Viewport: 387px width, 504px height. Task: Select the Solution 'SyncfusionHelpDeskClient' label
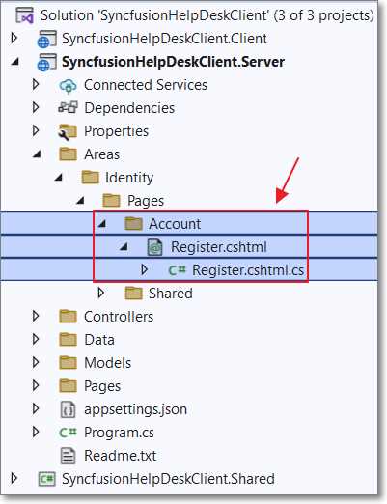pyautogui.click(x=207, y=15)
